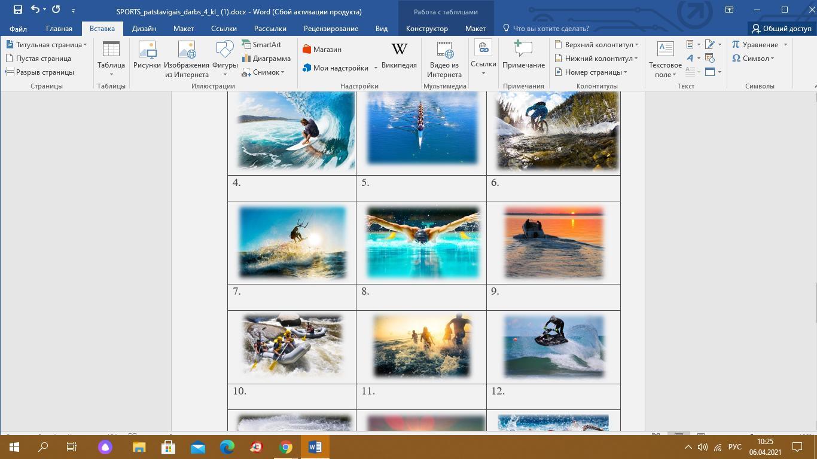Insert a Разрыв страницы page break

tap(40, 72)
